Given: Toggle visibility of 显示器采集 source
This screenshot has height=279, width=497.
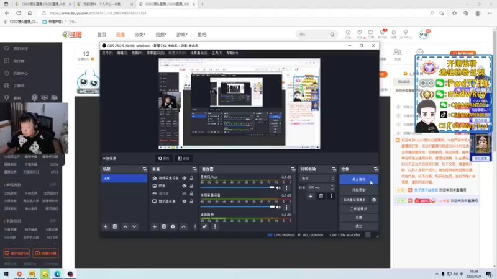Looking at the screenshot, I should point(184,201).
